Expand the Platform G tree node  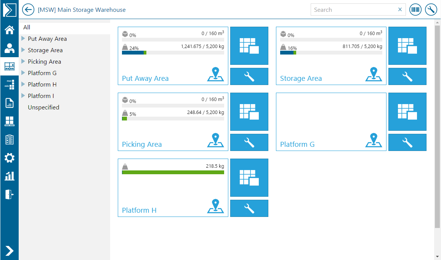point(24,73)
